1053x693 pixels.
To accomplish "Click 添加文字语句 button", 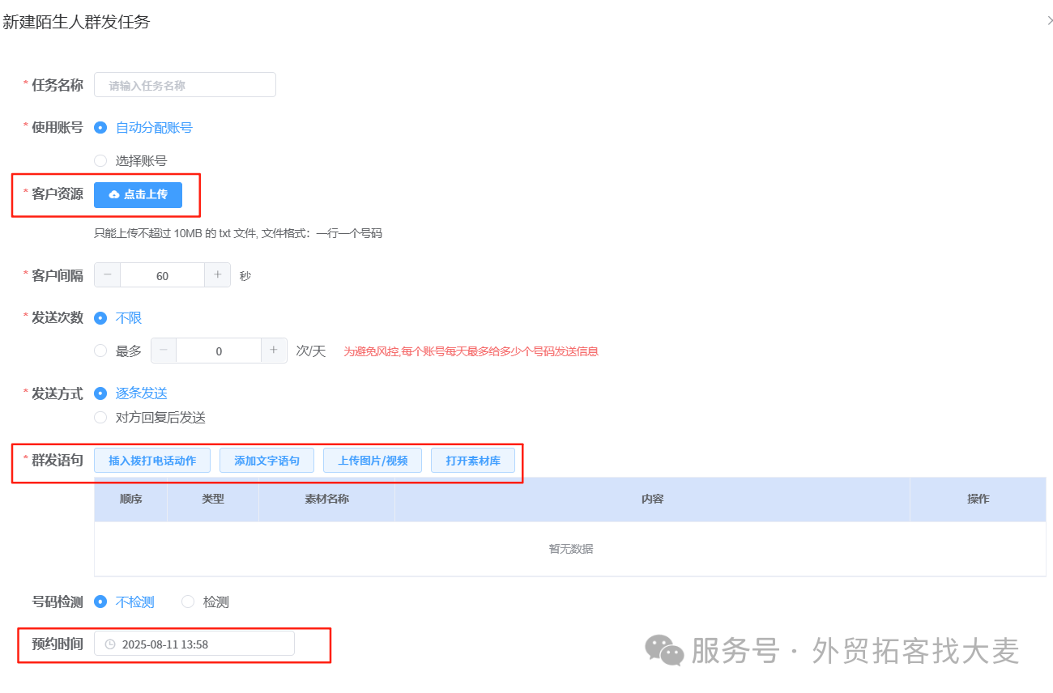I will pos(266,461).
